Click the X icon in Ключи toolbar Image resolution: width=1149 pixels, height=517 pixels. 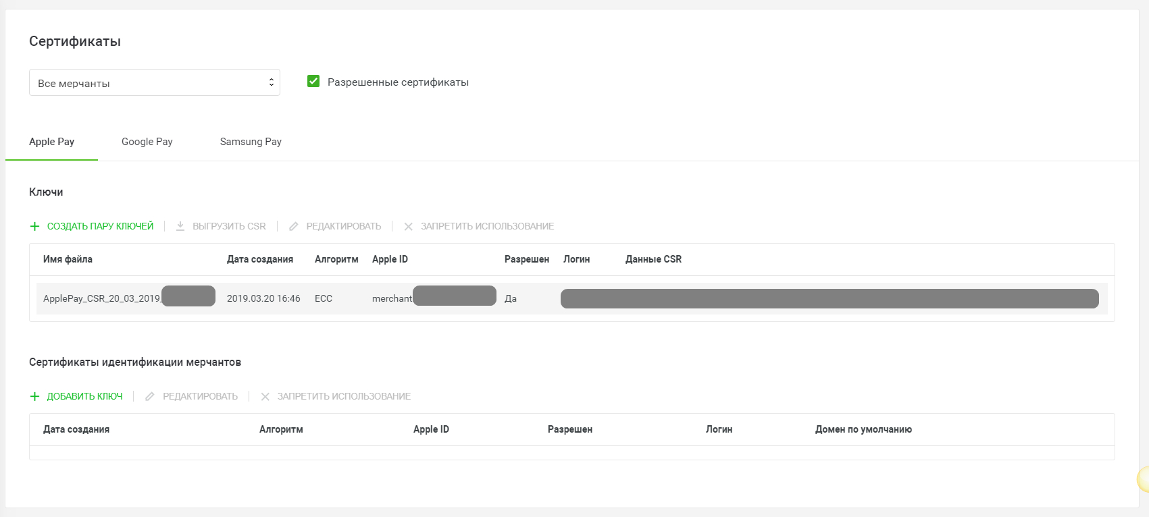tap(409, 226)
